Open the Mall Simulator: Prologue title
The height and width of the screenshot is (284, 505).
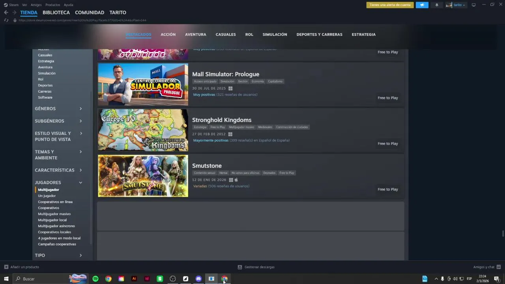click(x=226, y=74)
